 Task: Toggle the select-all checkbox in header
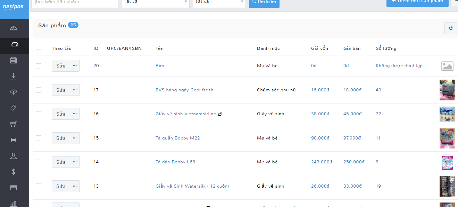click(x=39, y=47)
